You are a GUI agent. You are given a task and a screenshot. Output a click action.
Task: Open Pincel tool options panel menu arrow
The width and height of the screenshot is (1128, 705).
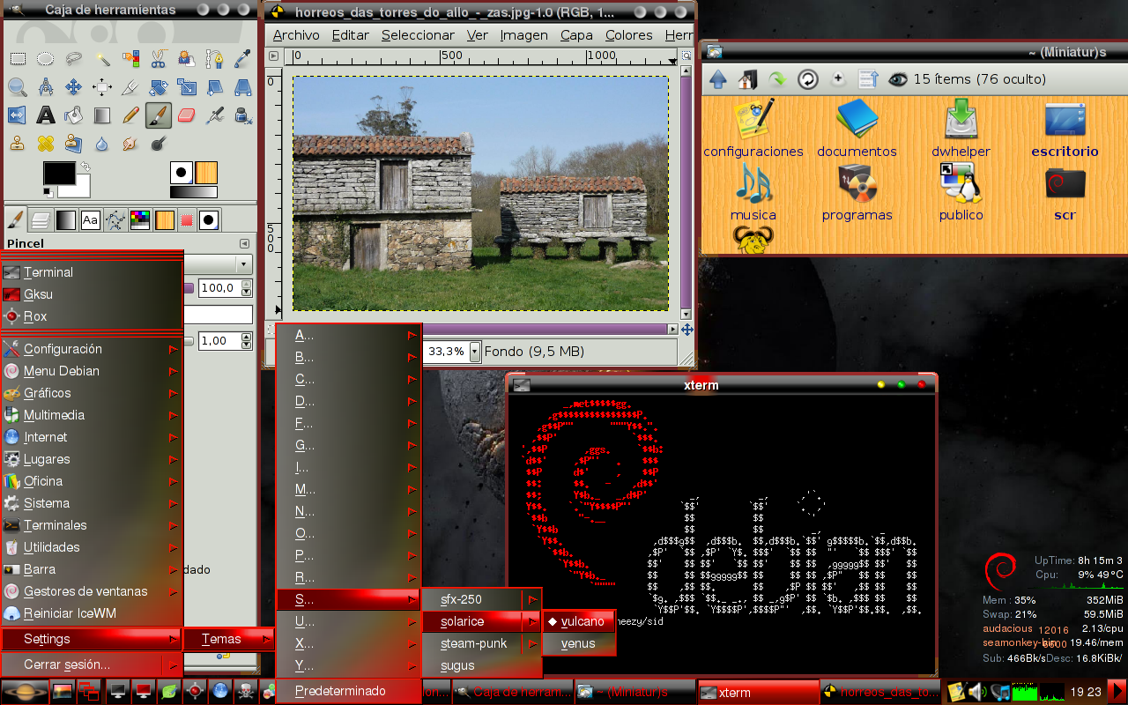244,243
